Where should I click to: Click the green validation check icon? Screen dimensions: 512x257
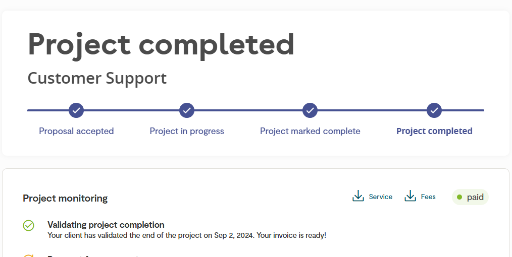28,225
